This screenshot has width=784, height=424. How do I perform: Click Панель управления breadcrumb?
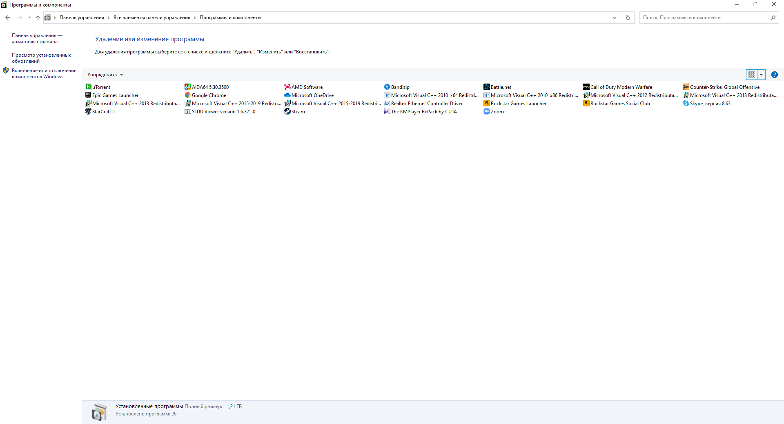pos(82,18)
